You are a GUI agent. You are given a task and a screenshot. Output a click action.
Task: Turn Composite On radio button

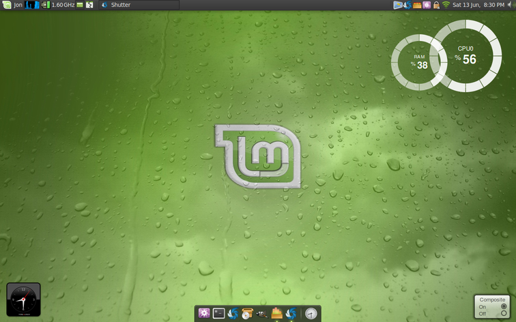coord(504,306)
